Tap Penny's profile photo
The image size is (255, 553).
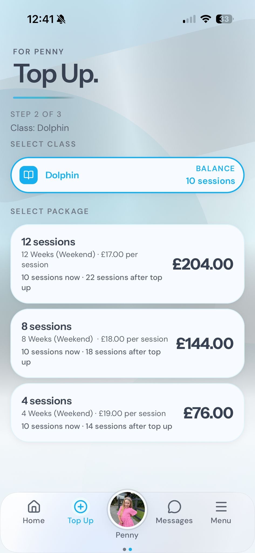coord(127,509)
